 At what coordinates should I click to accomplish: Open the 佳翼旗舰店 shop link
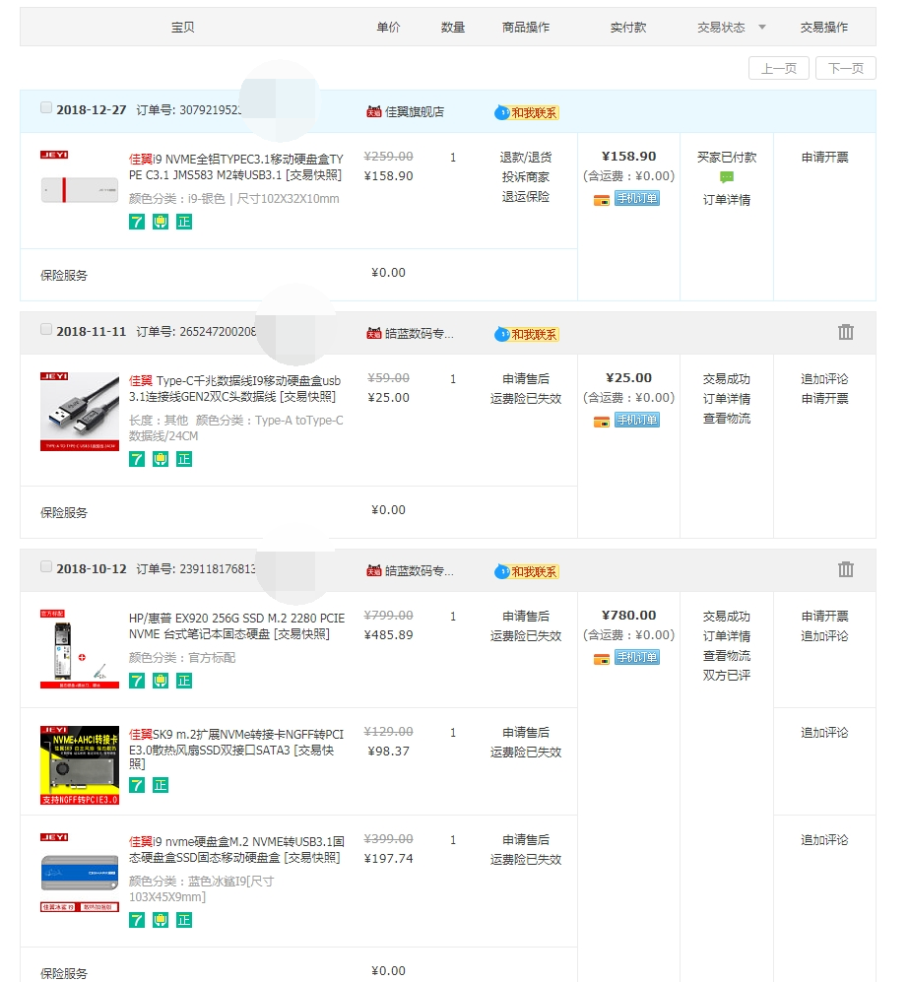(415, 112)
